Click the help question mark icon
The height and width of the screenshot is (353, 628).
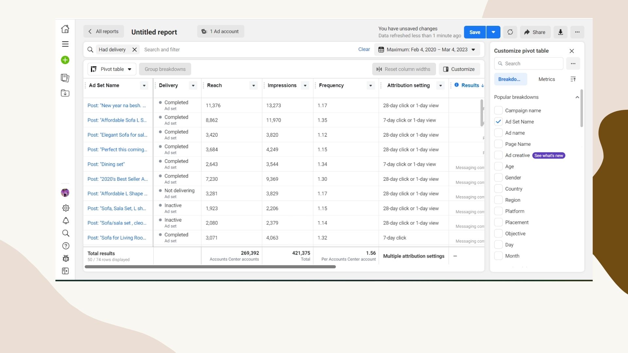click(66, 246)
